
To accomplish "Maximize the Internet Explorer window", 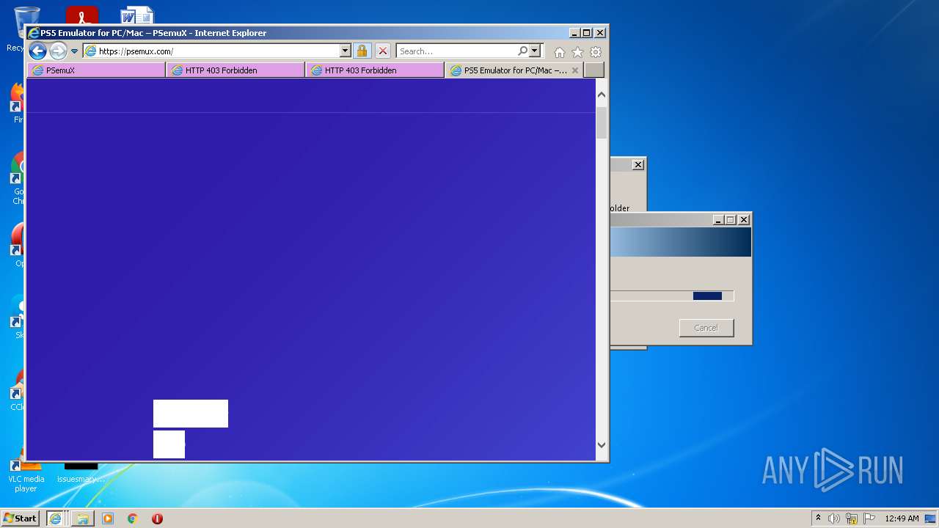I will tap(587, 33).
